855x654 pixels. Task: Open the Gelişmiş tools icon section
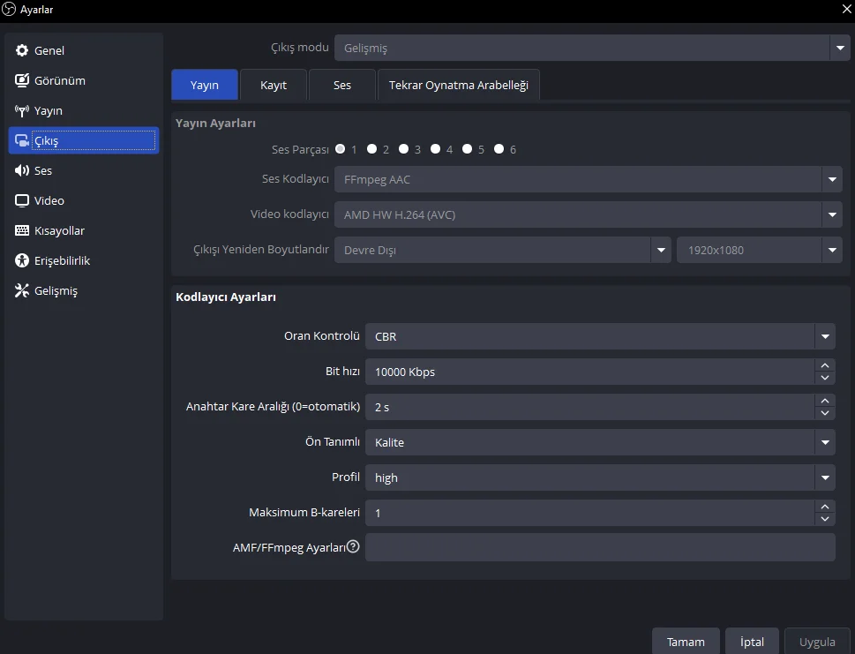(22, 291)
